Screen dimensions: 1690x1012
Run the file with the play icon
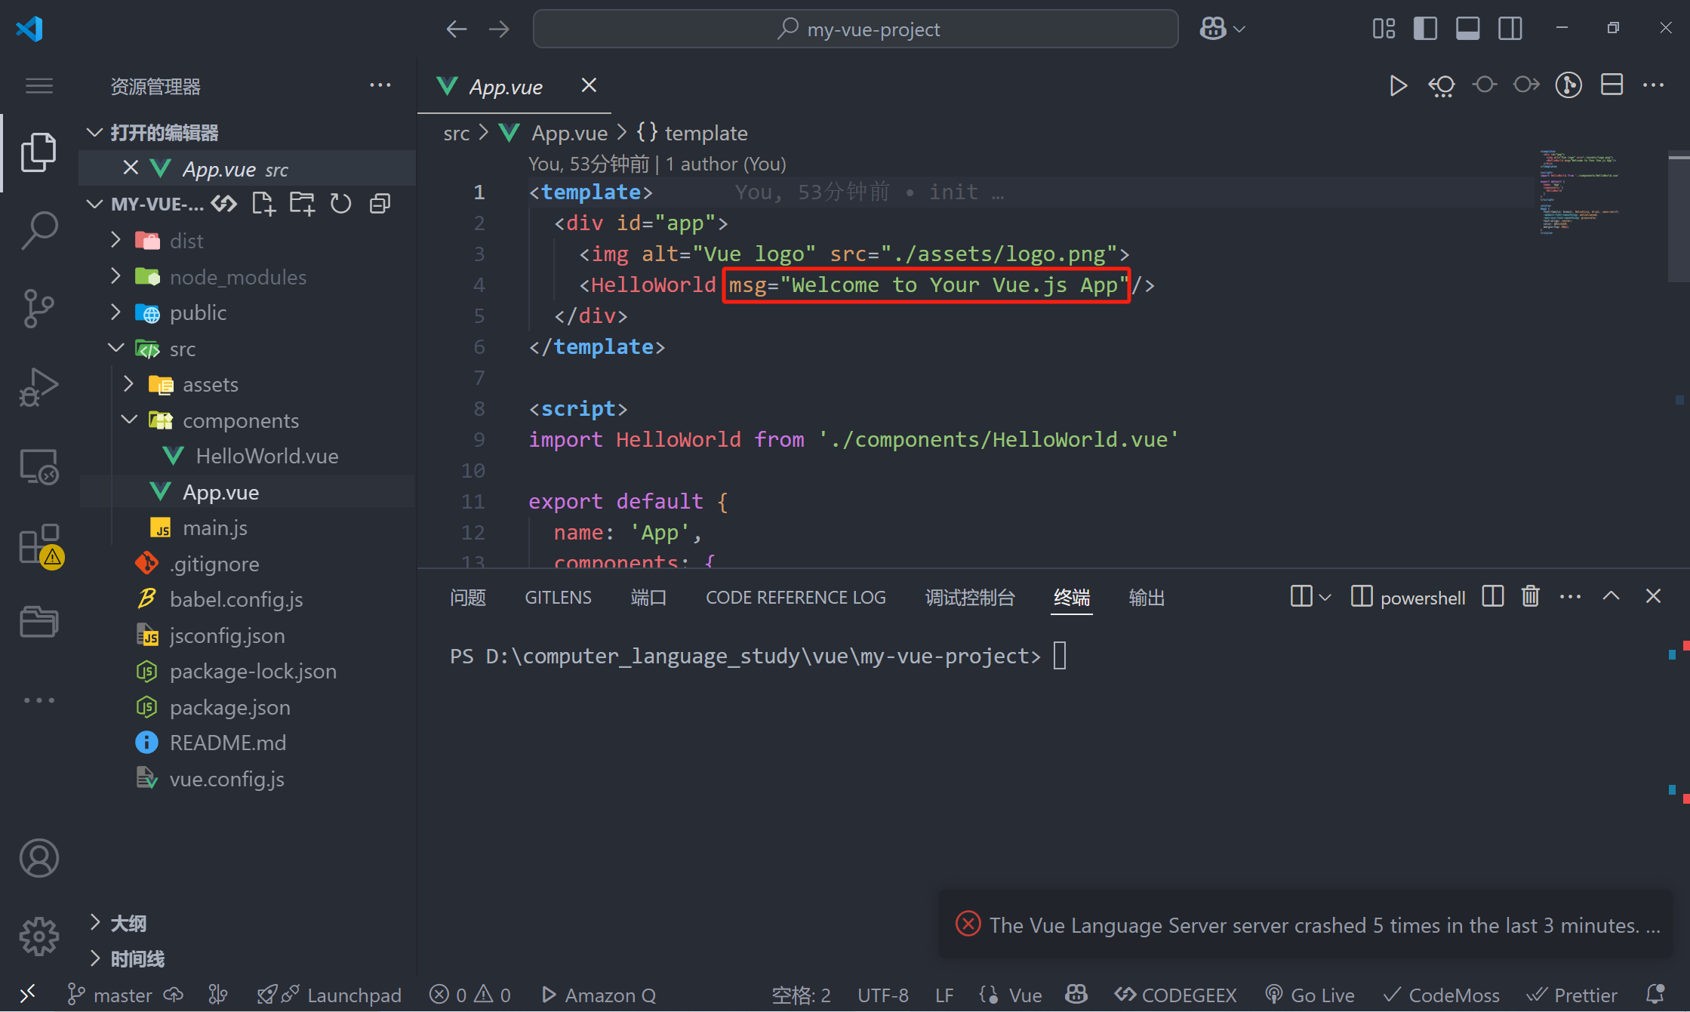(x=1397, y=86)
